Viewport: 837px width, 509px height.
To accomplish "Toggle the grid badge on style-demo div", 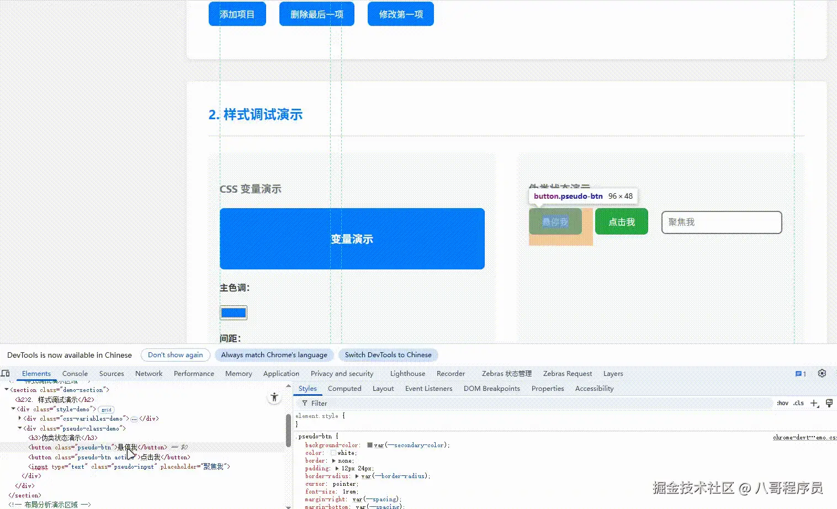I will pos(105,410).
